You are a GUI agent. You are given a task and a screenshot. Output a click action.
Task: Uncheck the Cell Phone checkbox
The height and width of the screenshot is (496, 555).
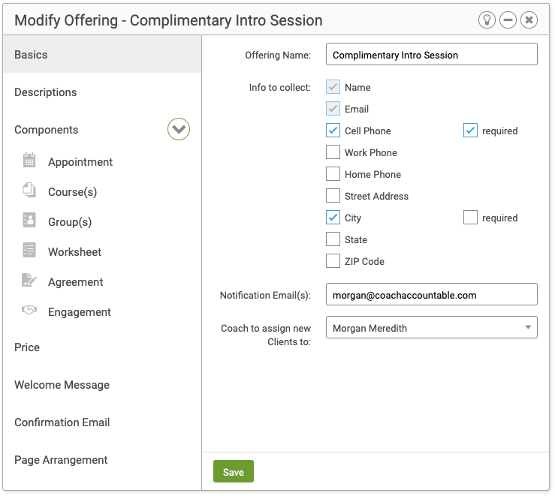click(x=333, y=131)
